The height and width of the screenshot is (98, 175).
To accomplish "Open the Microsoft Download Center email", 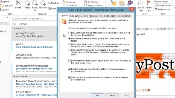I will click(34, 84).
